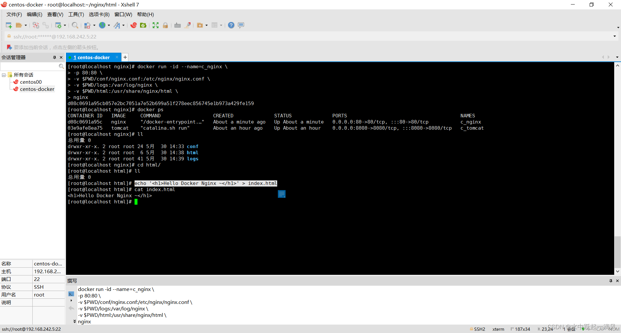
Task: Click the globe encoding icon
Action: (102, 25)
